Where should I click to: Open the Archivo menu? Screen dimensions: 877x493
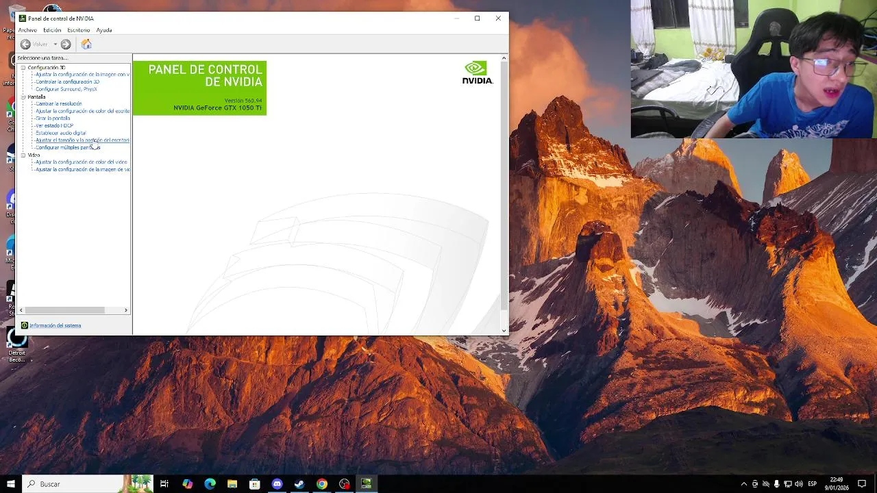click(27, 30)
